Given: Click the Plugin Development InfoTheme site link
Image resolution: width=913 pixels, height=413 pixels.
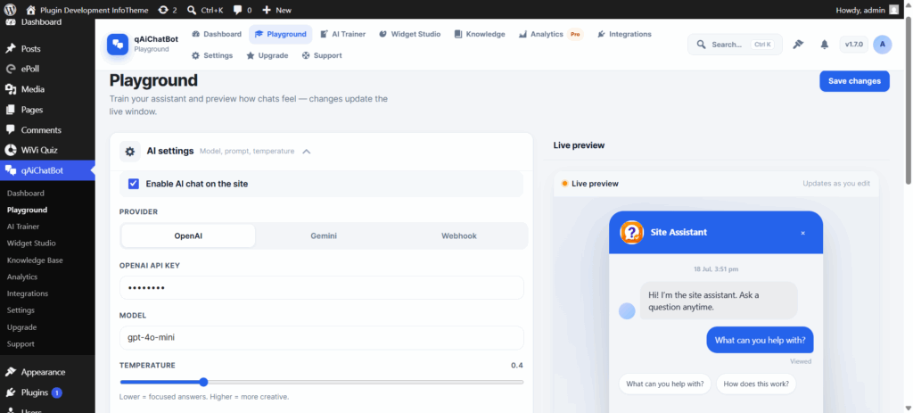Looking at the screenshot, I should [87, 10].
